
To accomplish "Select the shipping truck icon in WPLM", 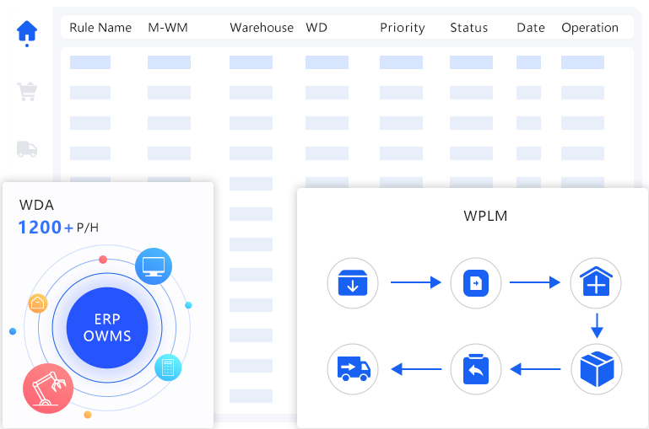I will click(x=353, y=368).
